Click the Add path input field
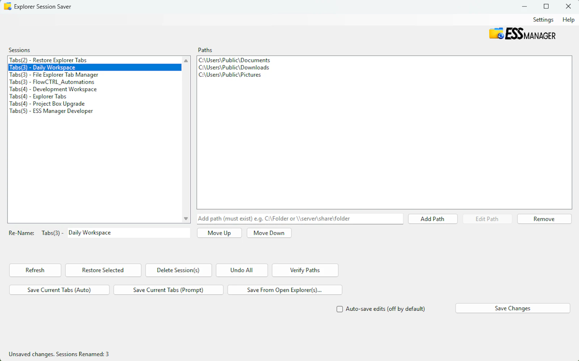This screenshot has height=361, width=579. click(300, 218)
